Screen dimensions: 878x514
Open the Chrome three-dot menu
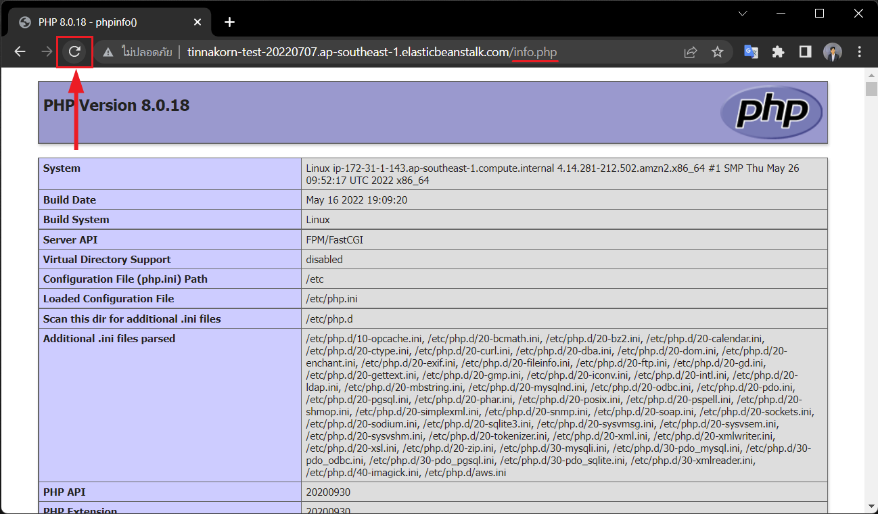tap(860, 52)
